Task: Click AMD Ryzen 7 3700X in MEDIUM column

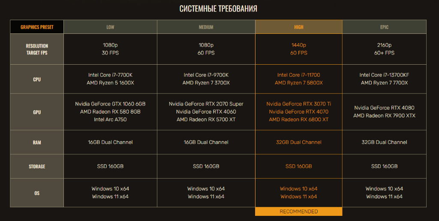Action: click(x=206, y=83)
